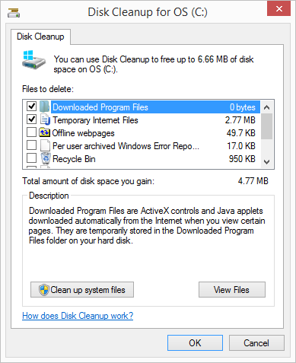
Task: Click the blank file icon for Error Reports
Action: (45, 145)
